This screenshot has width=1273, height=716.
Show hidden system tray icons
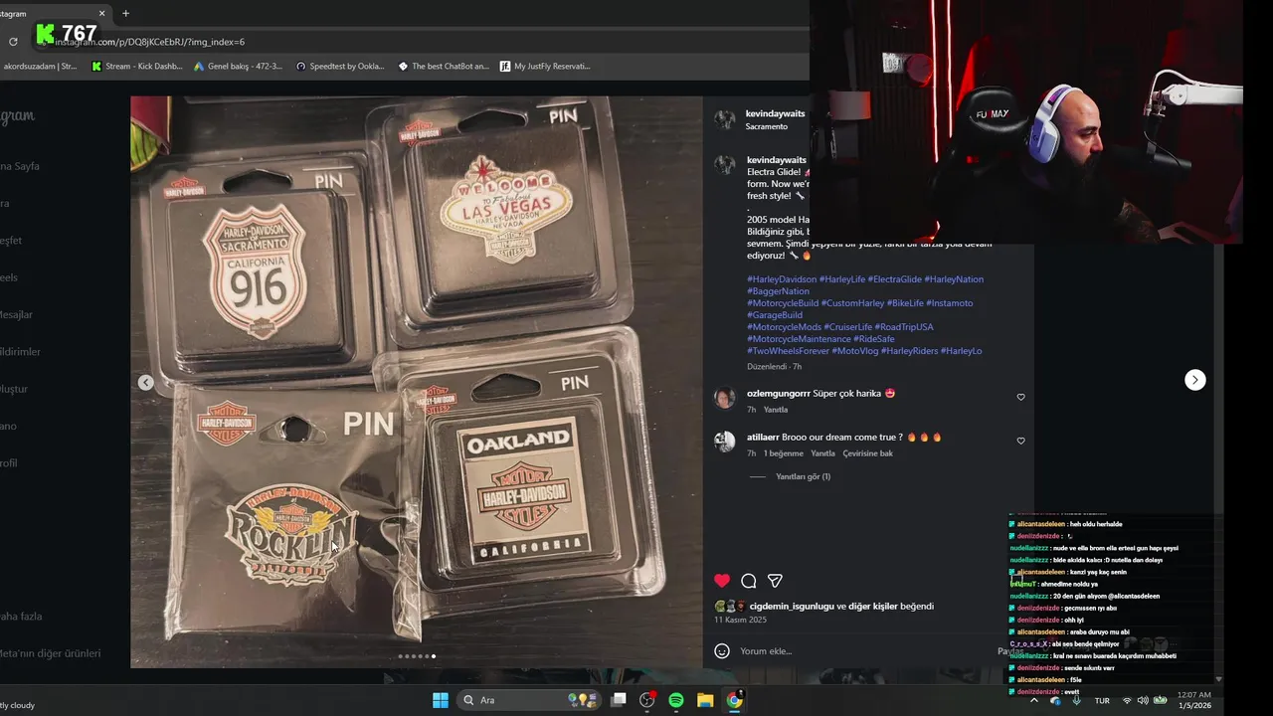point(1033,700)
